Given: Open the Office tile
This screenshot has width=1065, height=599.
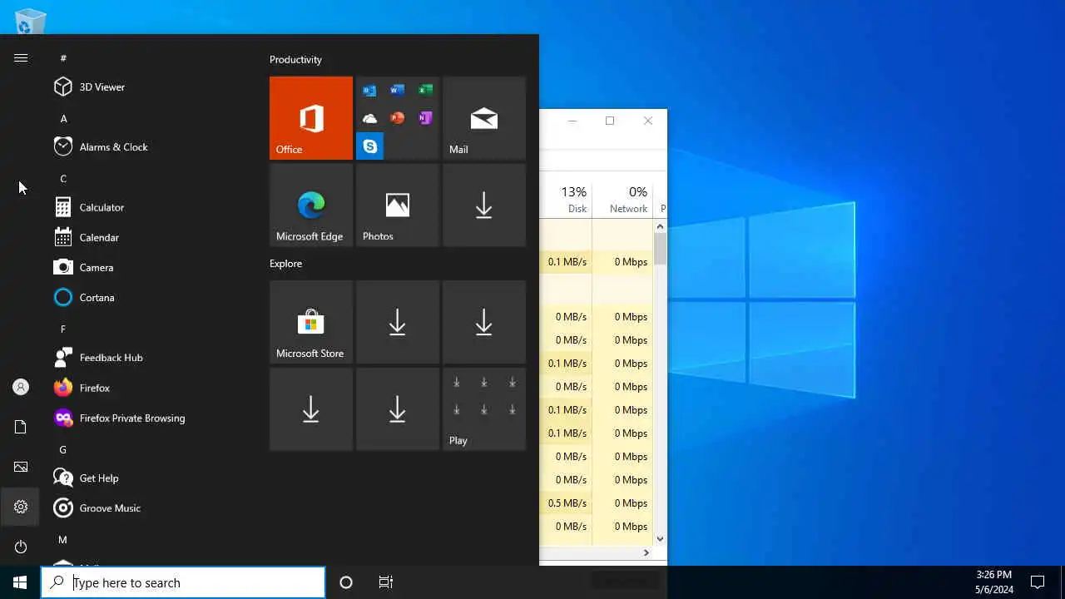Looking at the screenshot, I should coord(311,118).
